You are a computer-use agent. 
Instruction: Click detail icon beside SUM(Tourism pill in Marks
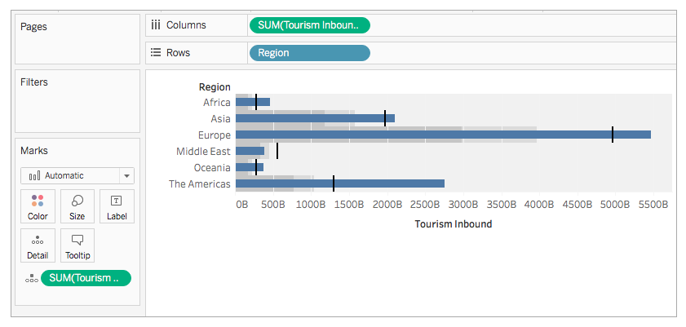(x=31, y=278)
